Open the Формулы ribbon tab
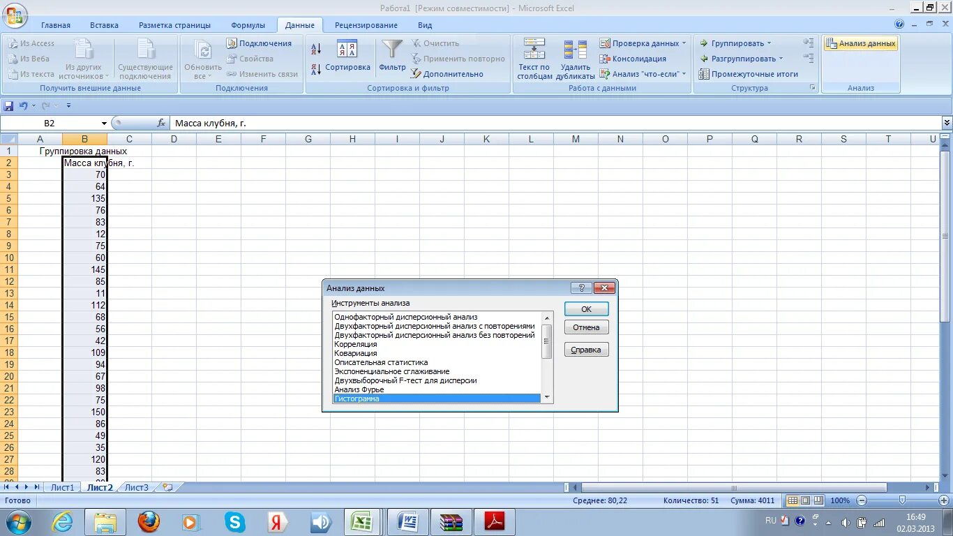 248,25
